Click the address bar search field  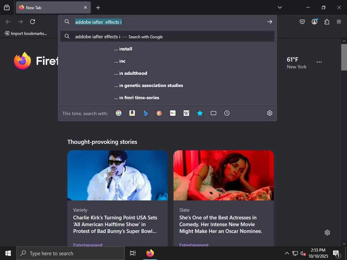[167, 22]
